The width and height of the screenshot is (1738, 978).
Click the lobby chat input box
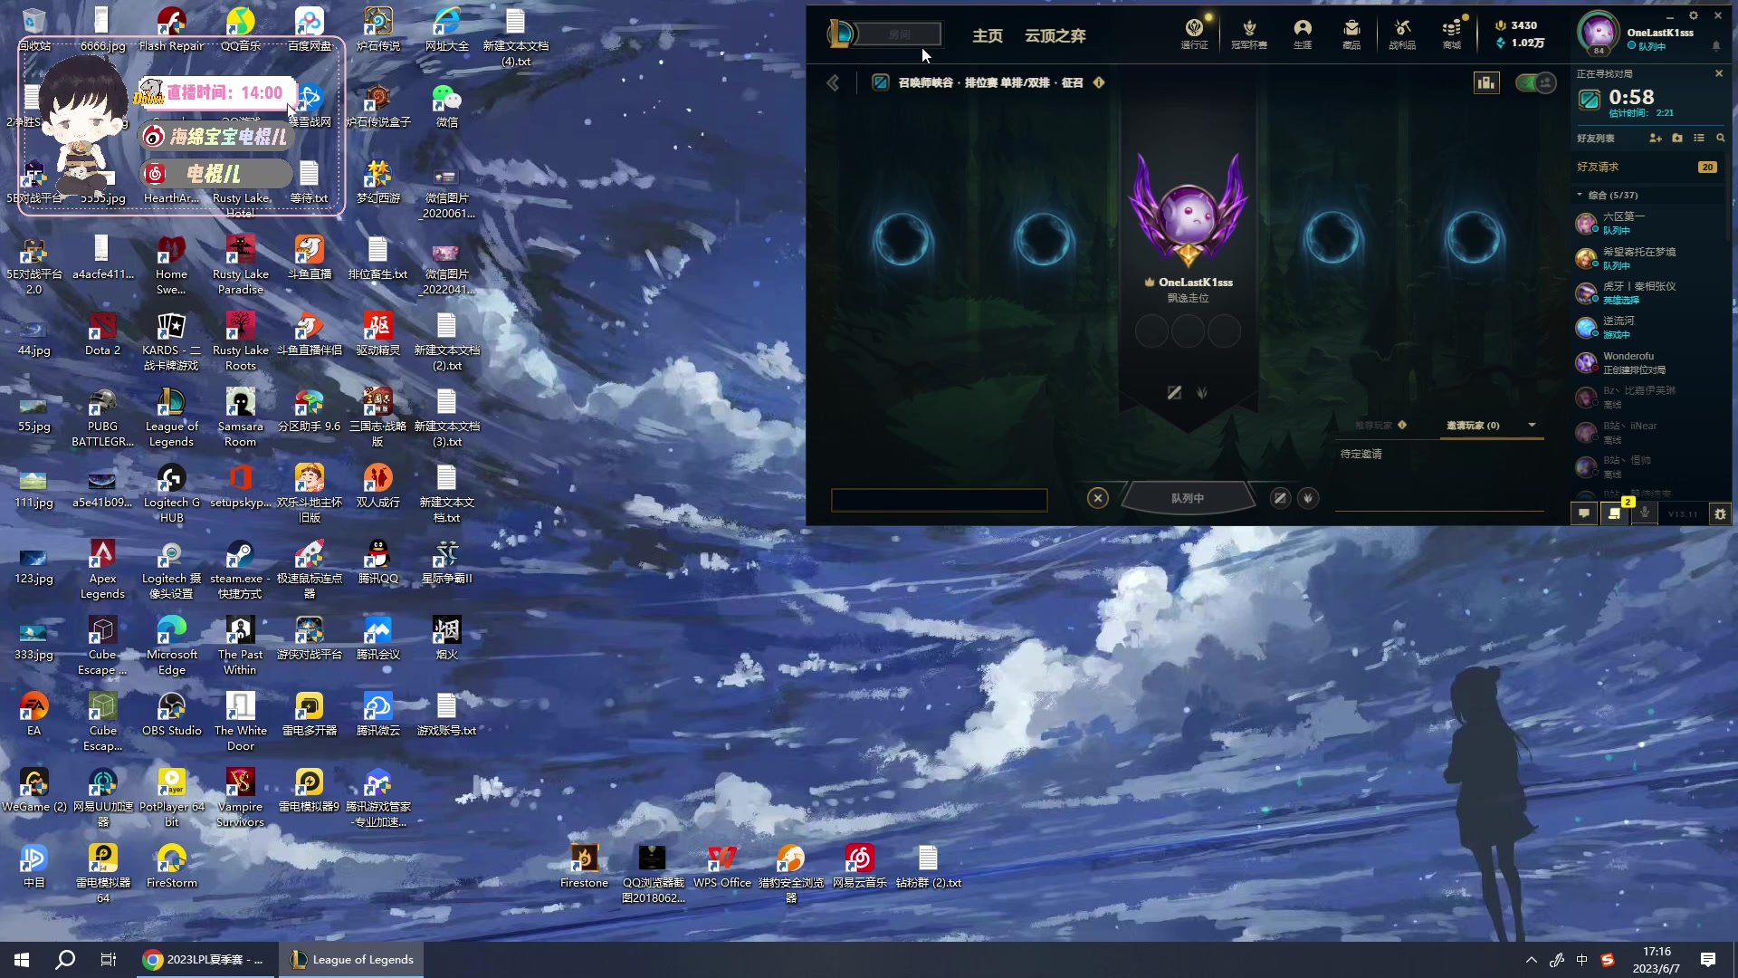pos(940,500)
